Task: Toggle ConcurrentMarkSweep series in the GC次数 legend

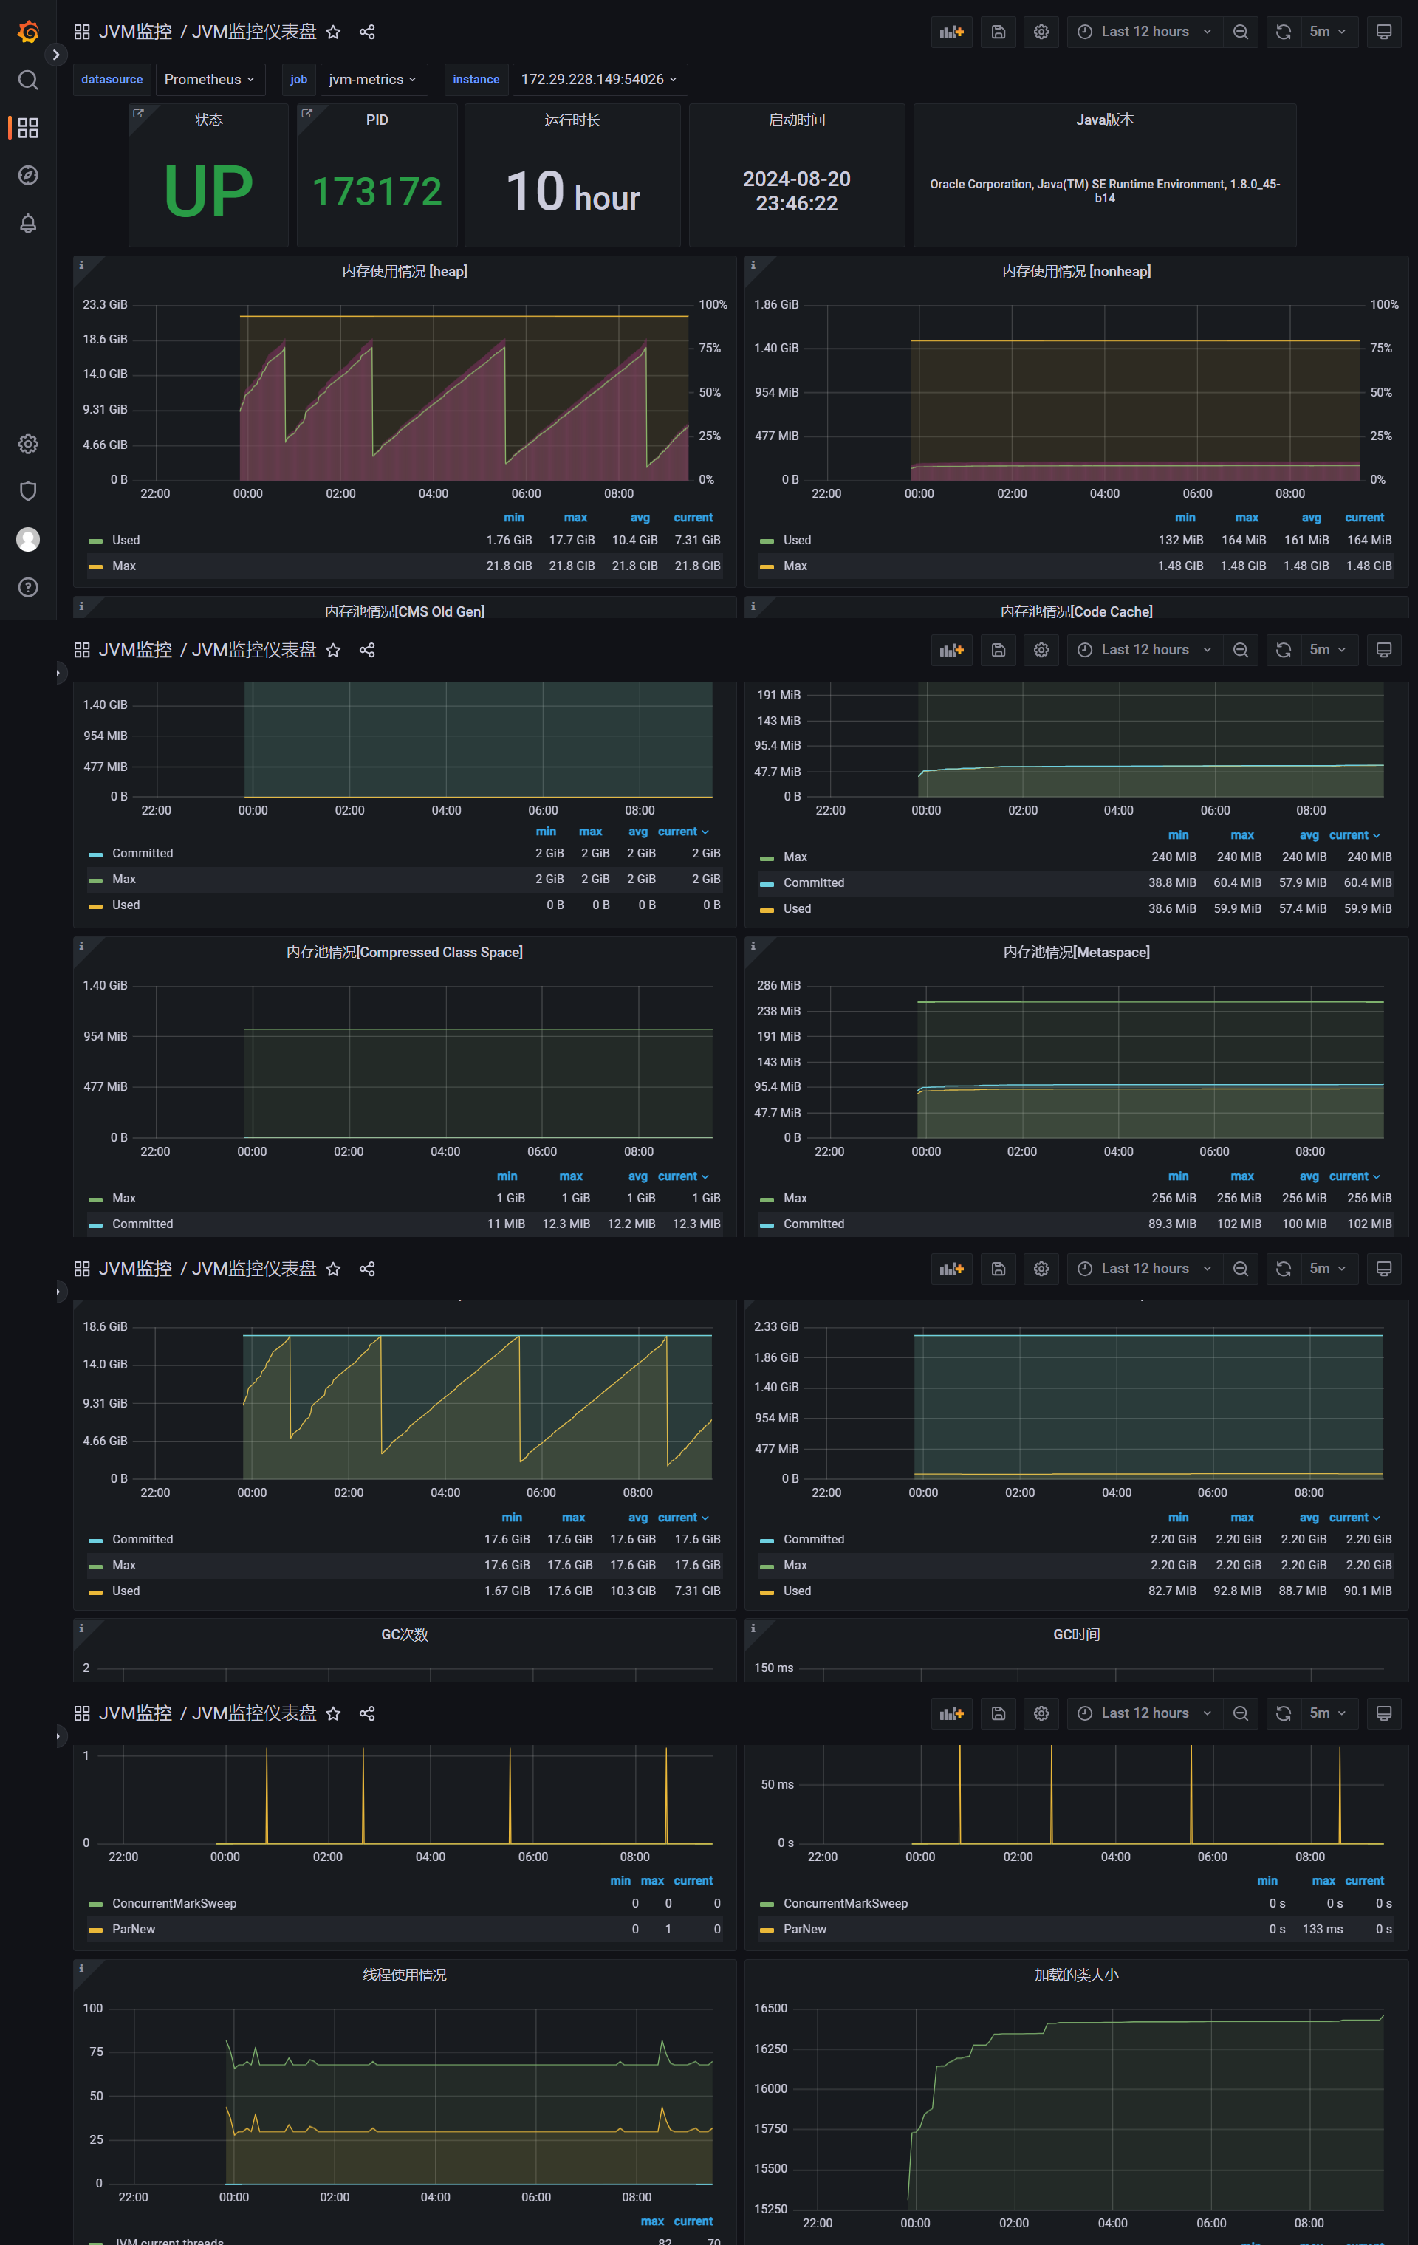Action: [174, 1903]
